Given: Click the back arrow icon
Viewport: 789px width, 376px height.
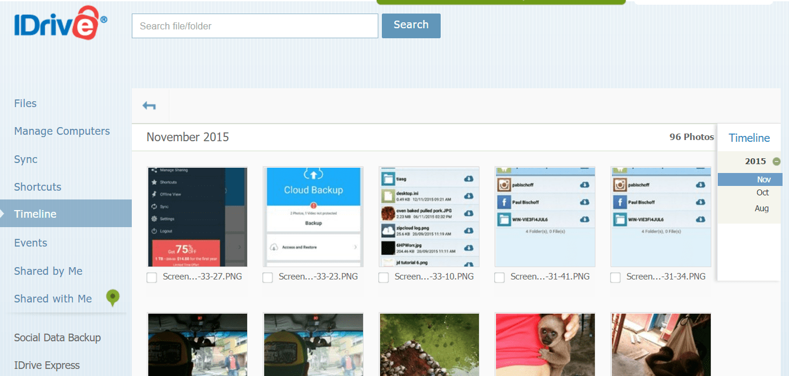Looking at the screenshot, I should tap(149, 106).
